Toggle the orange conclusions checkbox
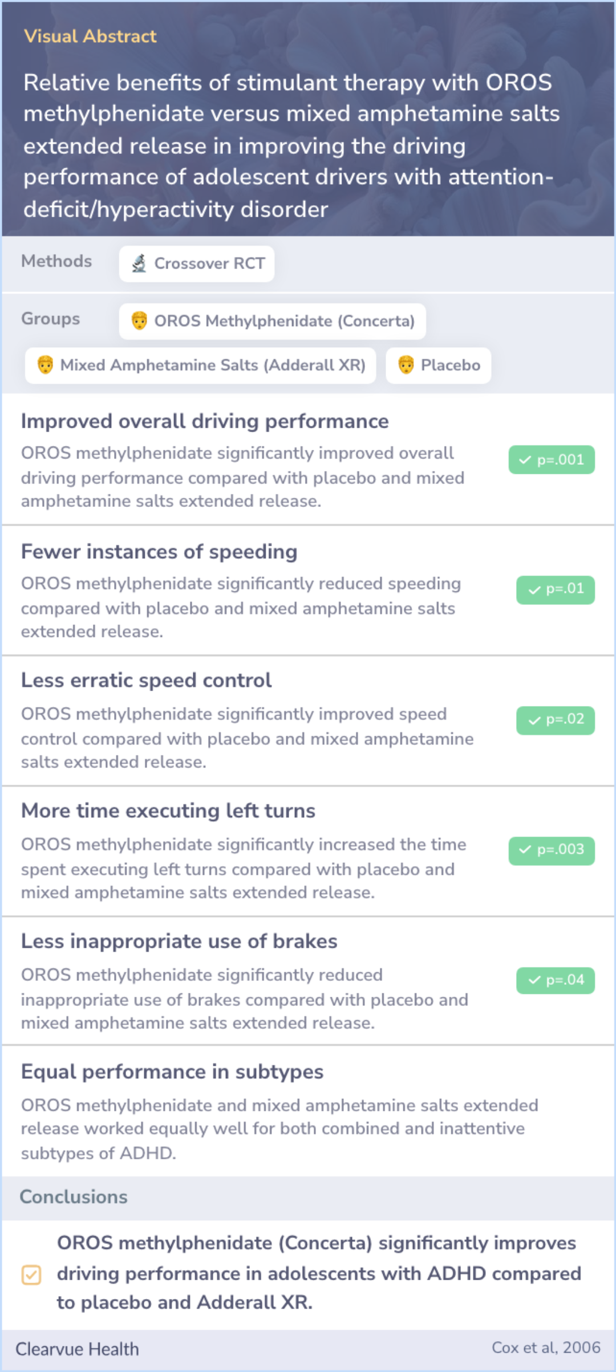 point(31,1274)
